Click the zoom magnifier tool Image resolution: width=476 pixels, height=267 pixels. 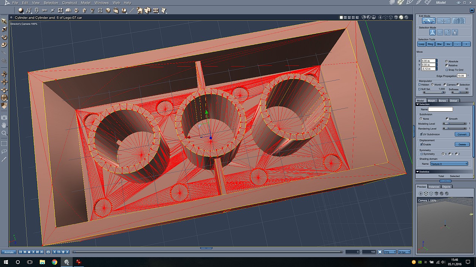pyautogui.click(x=4, y=133)
